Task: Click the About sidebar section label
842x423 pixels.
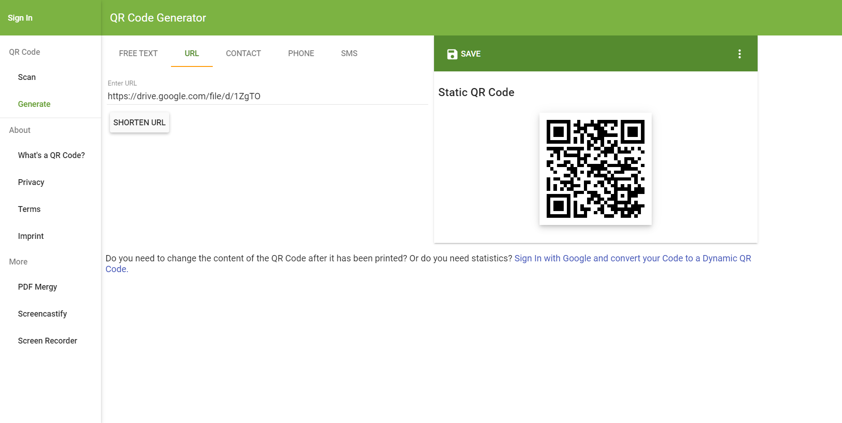Action: tap(20, 130)
